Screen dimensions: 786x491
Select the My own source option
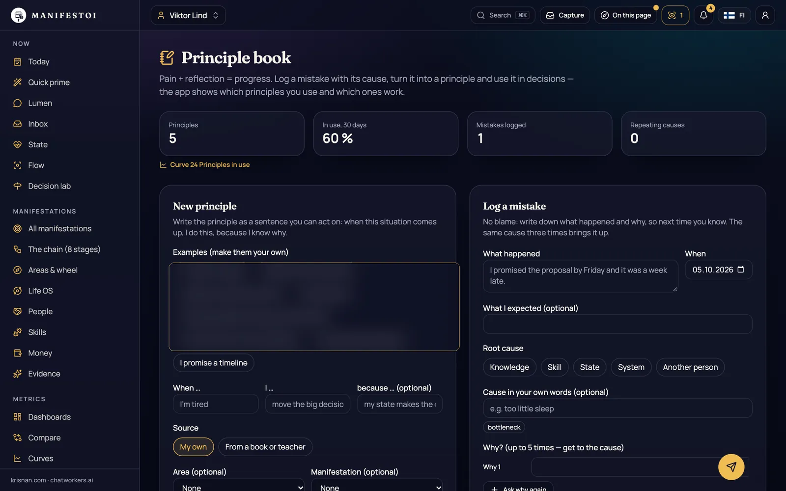coord(193,447)
